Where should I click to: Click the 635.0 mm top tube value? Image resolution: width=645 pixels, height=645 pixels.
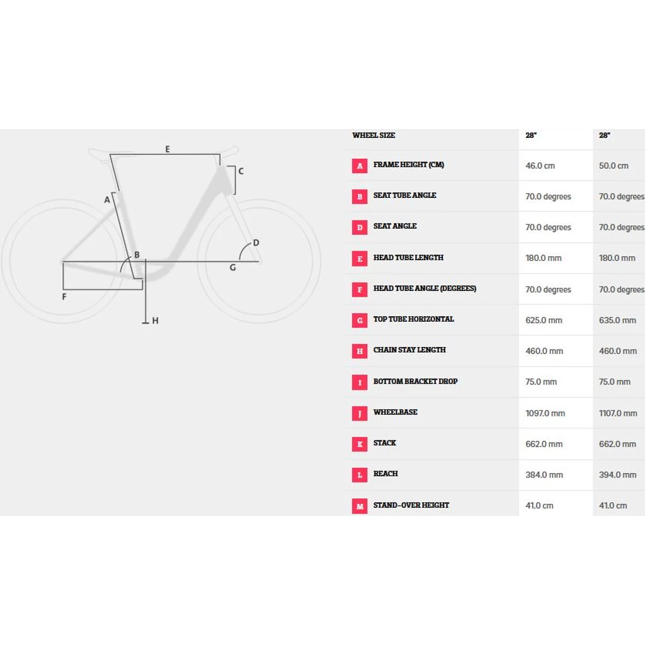(x=617, y=320)
